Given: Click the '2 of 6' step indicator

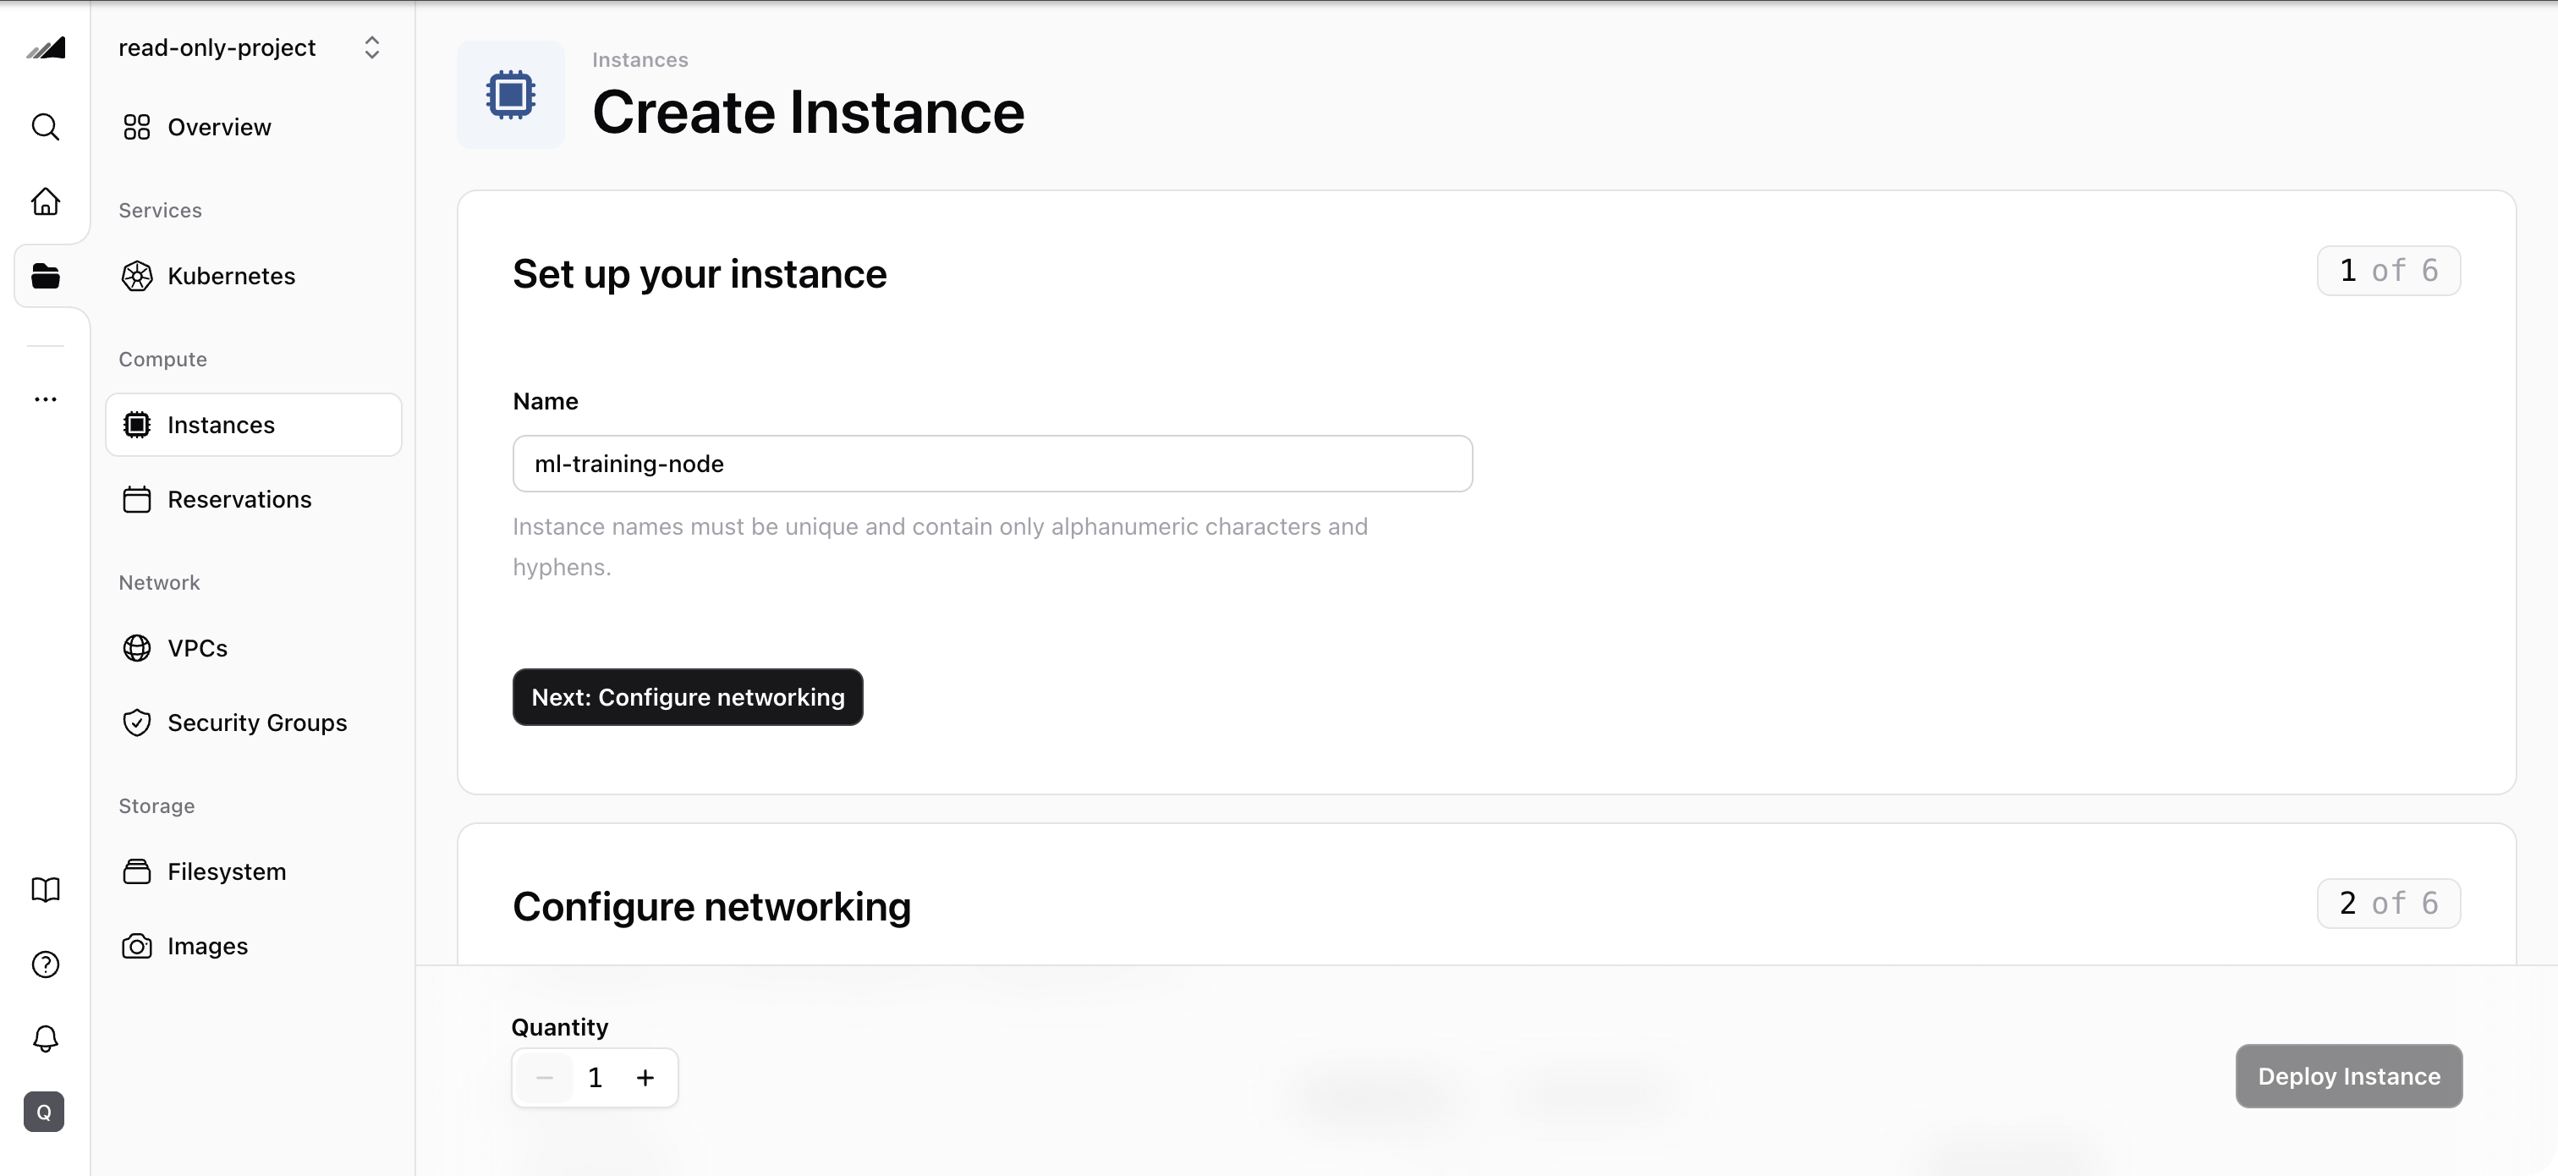Looking at the screenshot, I should [x=2388, y=904].
